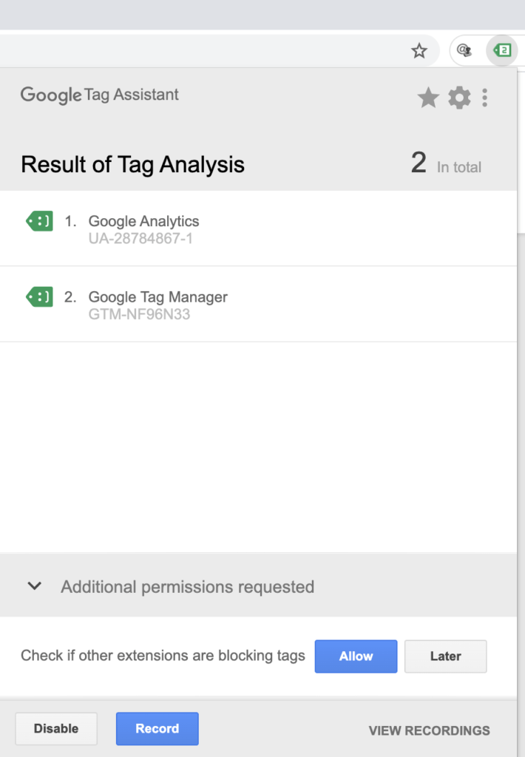Click the green tag icon beside Google Tag Manager

[x=39, y=297]
